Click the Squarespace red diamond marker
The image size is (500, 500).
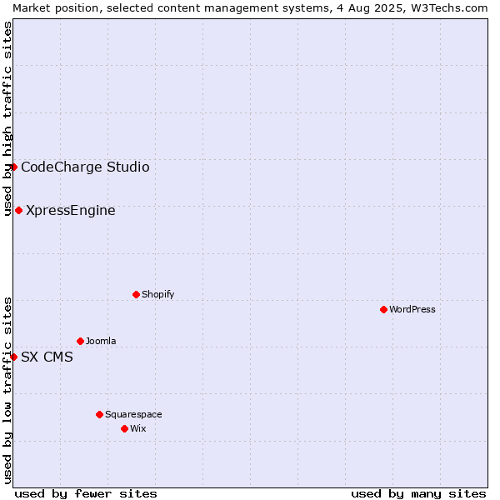tap(99, 414)
